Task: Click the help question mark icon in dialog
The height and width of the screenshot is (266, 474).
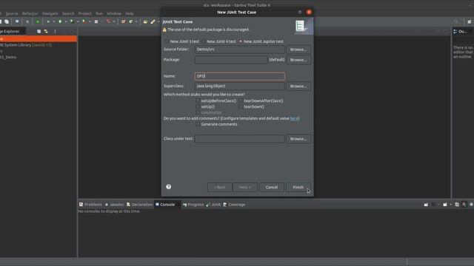Action: click(169, 187)
